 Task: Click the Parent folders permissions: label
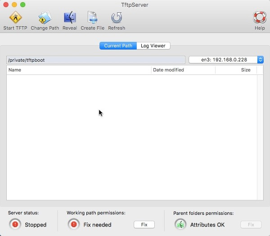click(203, 213)
